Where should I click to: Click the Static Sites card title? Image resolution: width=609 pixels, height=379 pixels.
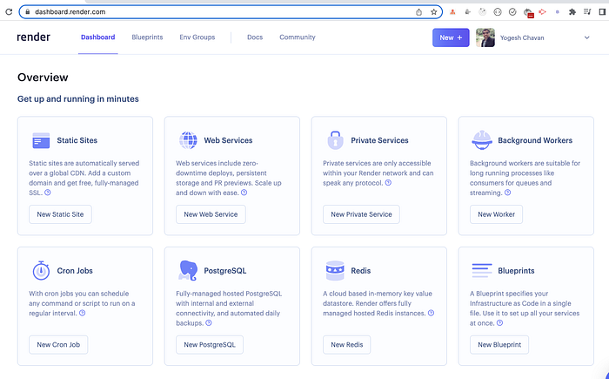coord(77,140)
